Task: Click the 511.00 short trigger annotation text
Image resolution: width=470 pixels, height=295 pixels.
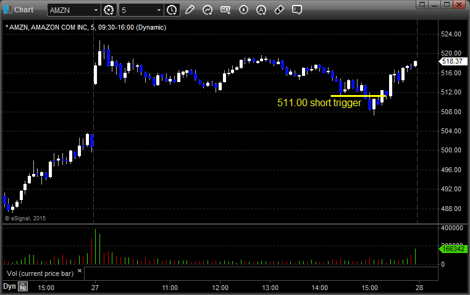Action: [319, 102]
